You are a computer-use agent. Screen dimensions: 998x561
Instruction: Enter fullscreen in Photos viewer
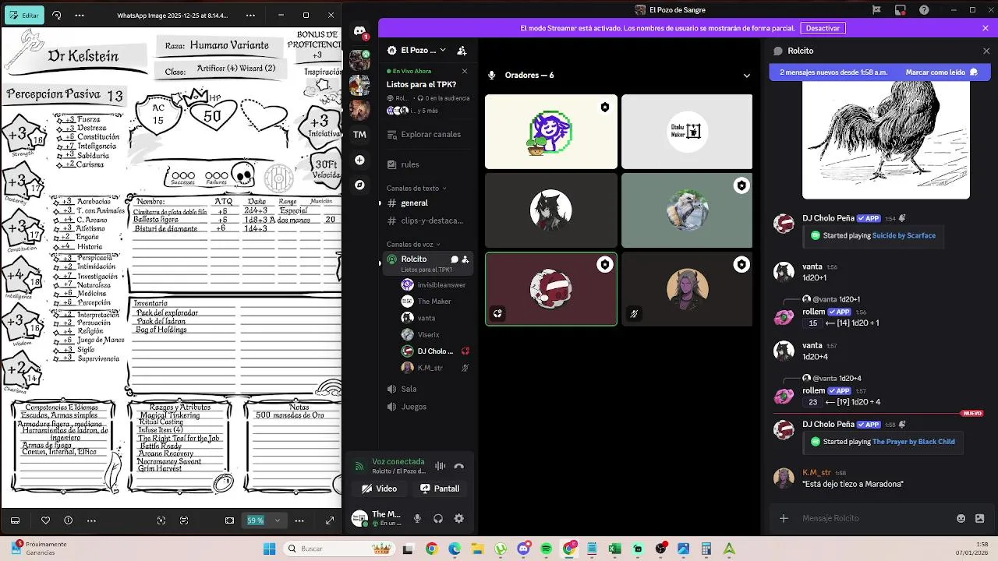(x=330, y=520)
